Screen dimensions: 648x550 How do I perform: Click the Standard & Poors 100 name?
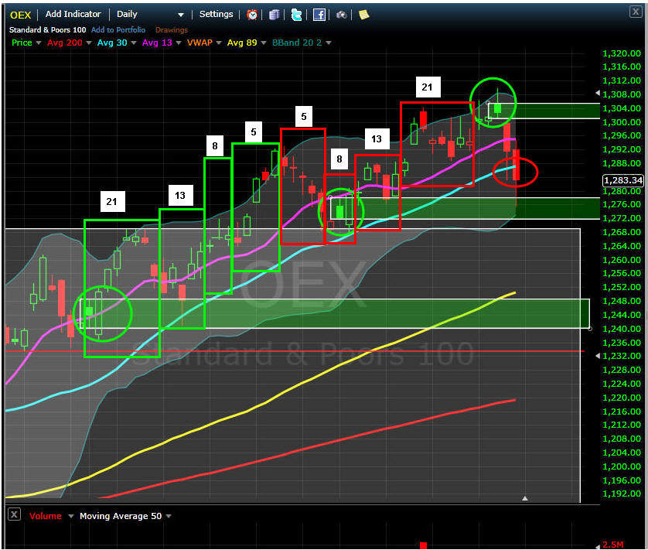click(x=47, y=29)
